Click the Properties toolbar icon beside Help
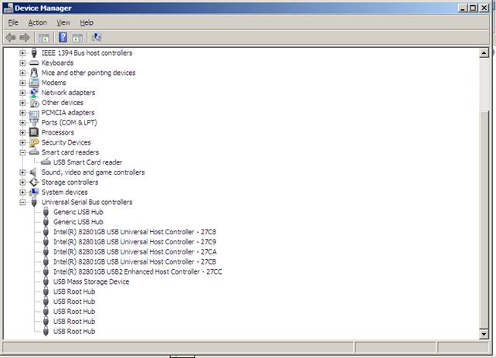The width and height of the screenshot is (496, 358). 77,38
